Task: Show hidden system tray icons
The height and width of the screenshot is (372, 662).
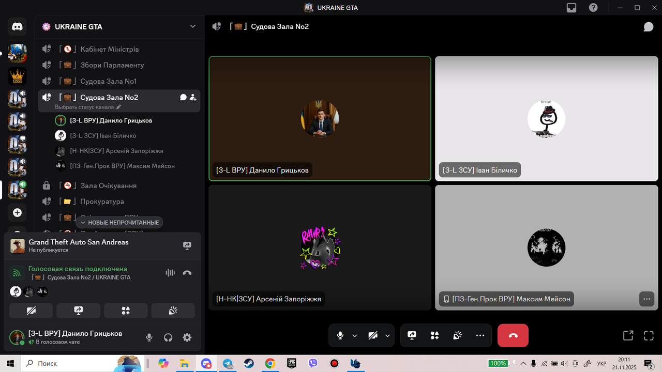Action: click(x=523, y=363)
